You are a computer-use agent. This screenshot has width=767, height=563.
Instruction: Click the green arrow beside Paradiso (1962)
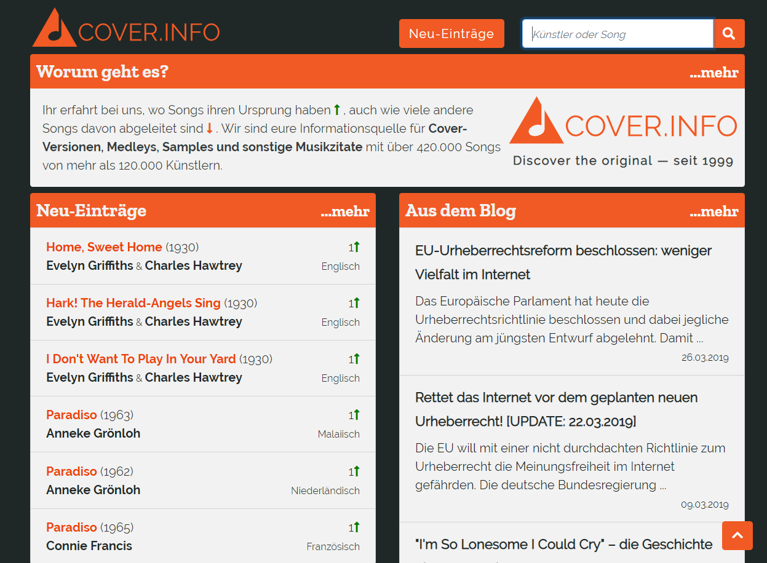click(x=357, y=471)
